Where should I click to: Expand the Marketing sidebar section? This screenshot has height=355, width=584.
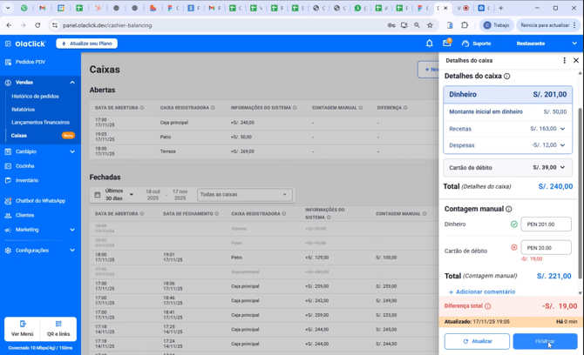tap(72, 230)
